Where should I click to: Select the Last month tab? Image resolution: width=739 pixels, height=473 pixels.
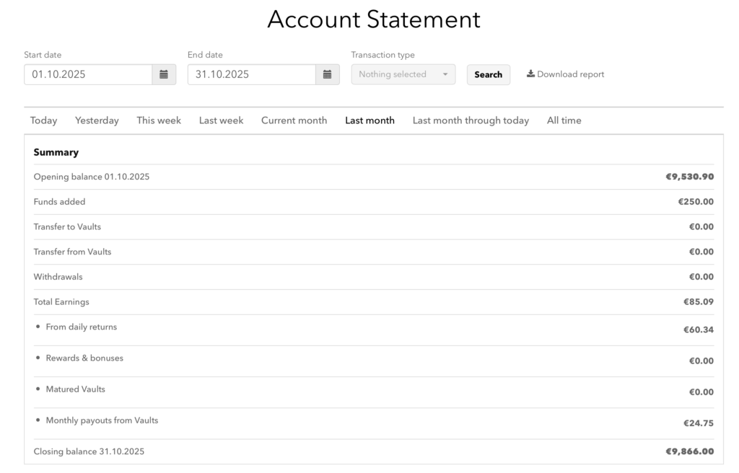369,120
